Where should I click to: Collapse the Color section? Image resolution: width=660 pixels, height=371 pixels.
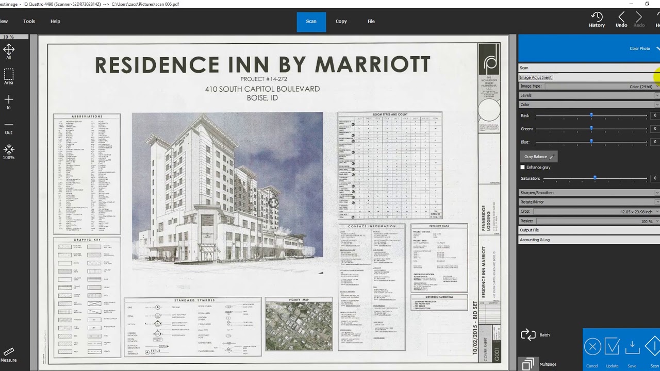pos(589,105)
